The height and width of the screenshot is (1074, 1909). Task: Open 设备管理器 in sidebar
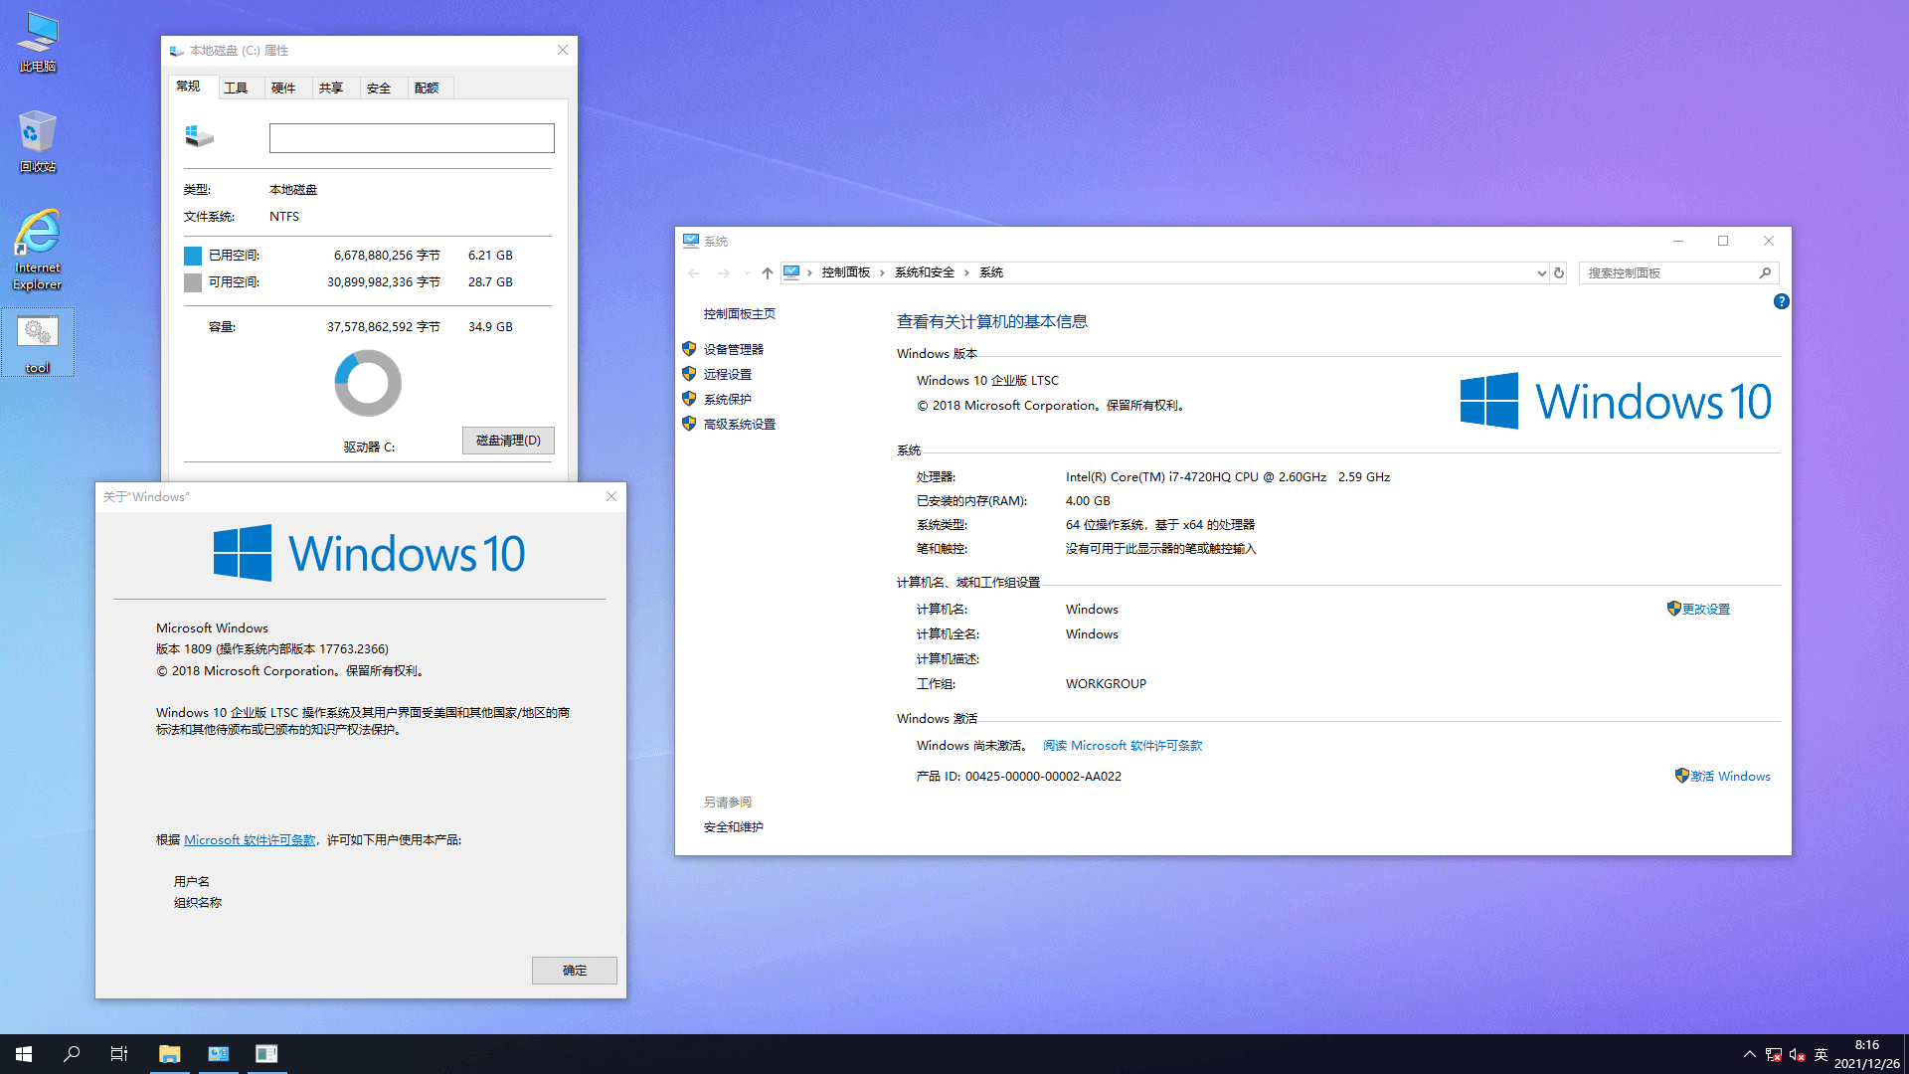pyautogui.click(x=733, y=349)
